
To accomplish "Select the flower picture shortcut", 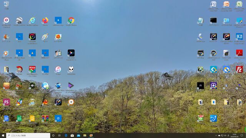I will click(x=58, y=37).
